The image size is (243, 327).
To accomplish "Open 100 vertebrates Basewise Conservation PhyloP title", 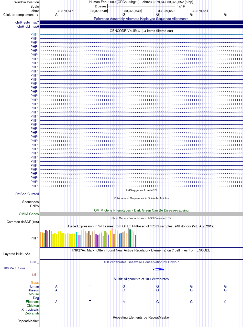I will pyautogui.click(x=141, y=262).
